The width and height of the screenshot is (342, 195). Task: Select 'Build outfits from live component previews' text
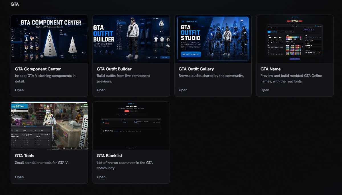[x=123, y=78]
